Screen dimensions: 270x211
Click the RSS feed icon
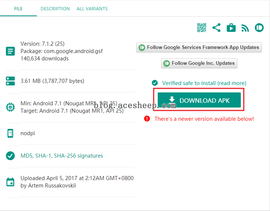pos(245,28)
